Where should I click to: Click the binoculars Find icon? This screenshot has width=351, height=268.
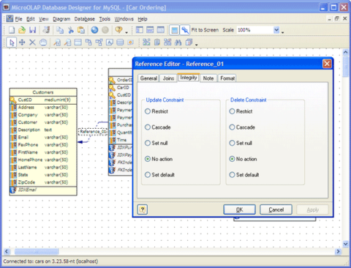tap(178, 42)
